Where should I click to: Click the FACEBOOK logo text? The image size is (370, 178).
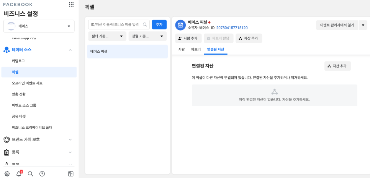(x=18, y=5)
